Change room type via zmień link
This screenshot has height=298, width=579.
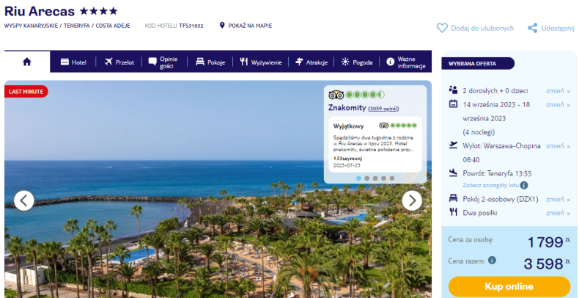(558, 200)
